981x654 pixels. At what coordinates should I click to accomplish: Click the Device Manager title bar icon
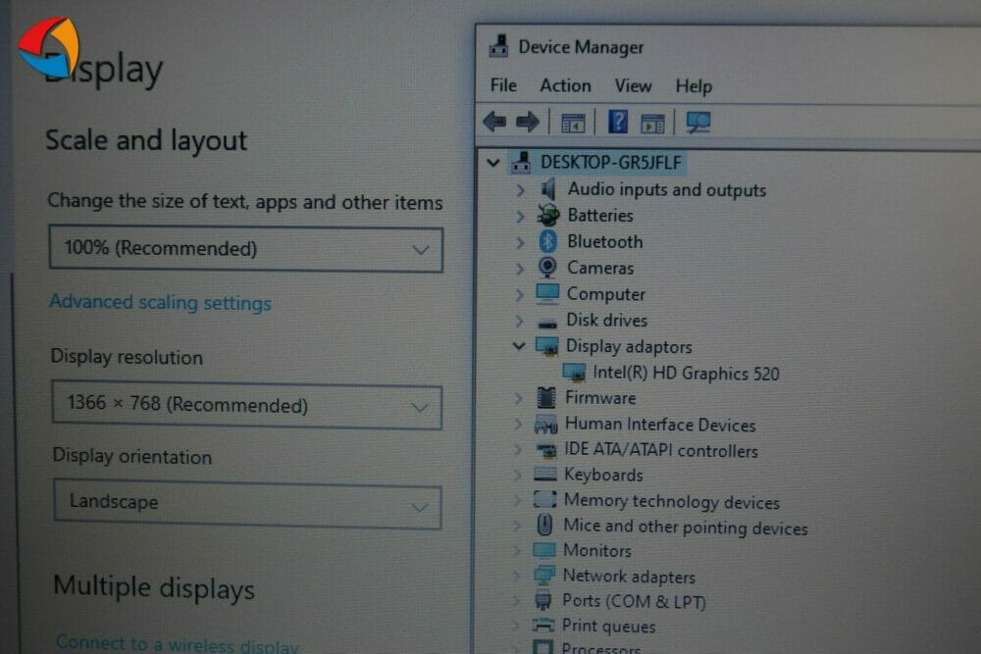[x=498, y=46]
